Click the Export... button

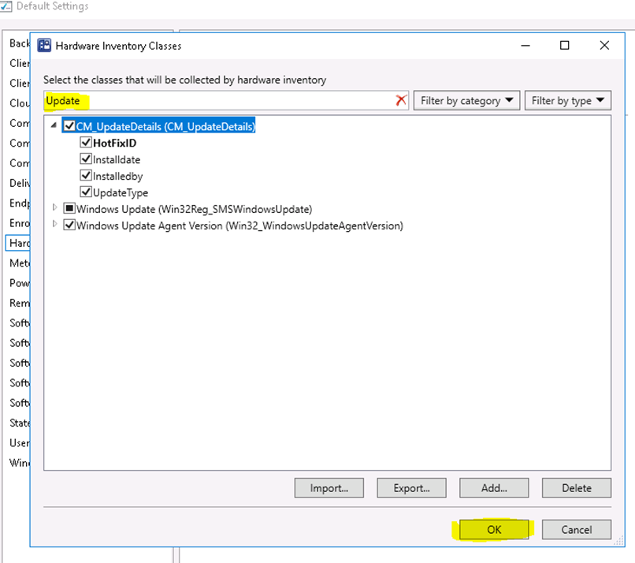[x=411, y=488]
